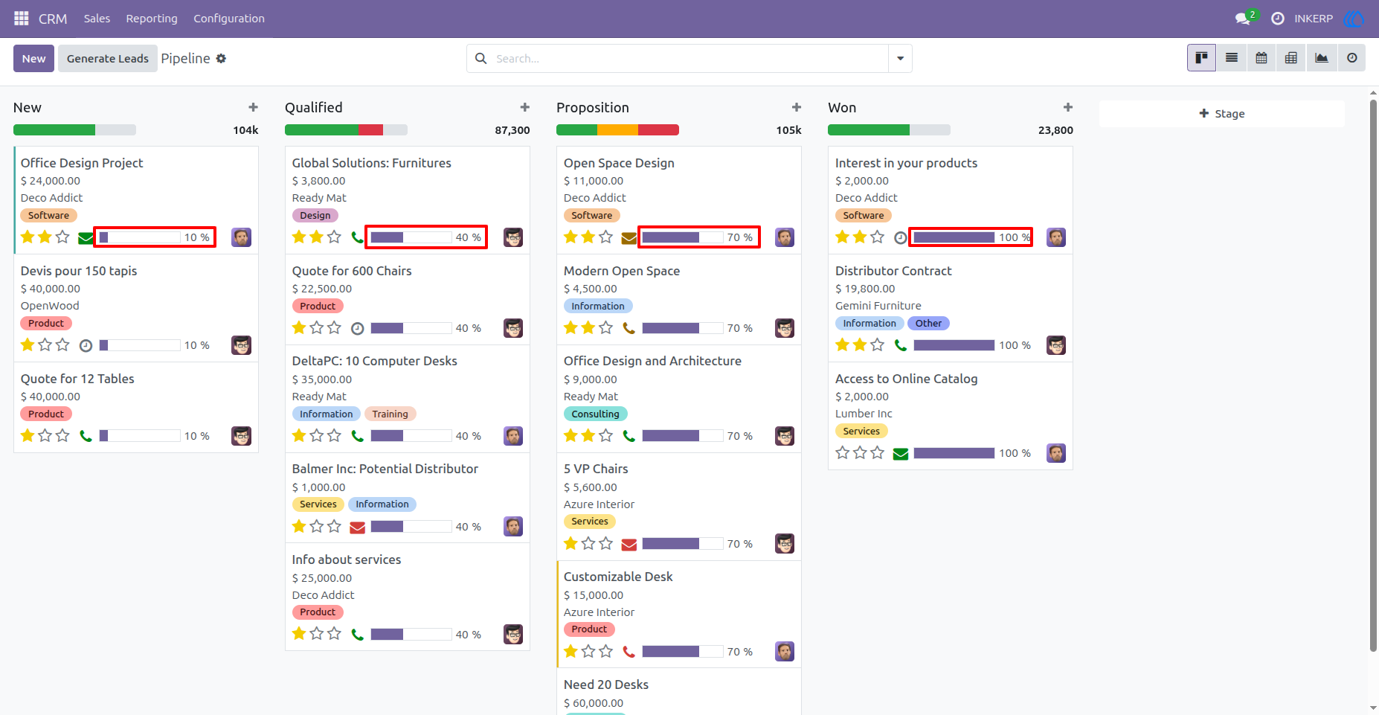This screenshot has width=1379, height=715.
Task: Set third star on Distributor Contract
Action: 877,344
